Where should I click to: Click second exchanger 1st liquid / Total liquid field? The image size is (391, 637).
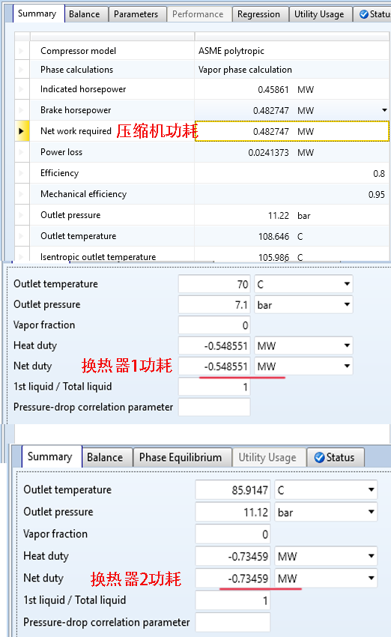(233, 600)
